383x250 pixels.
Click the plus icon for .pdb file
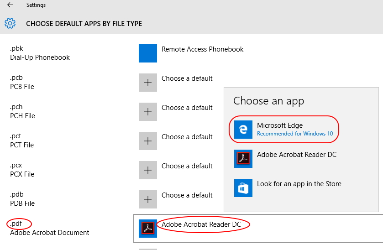[148, 199]
